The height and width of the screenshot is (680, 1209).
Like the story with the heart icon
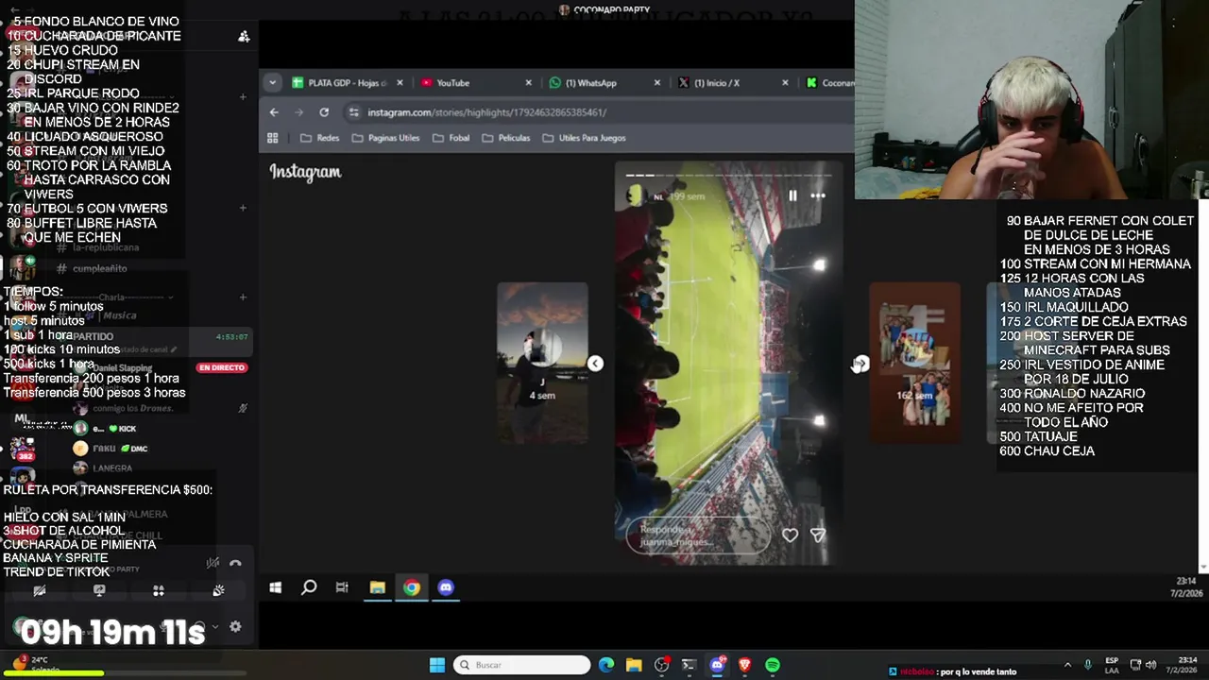[x=790, y=535]
